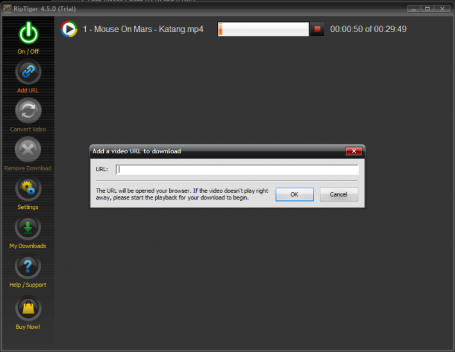Screen dimensions: 455x352
Task: Close the RipTiger main window
Action: pyautogui.click(x=442, y=9)
